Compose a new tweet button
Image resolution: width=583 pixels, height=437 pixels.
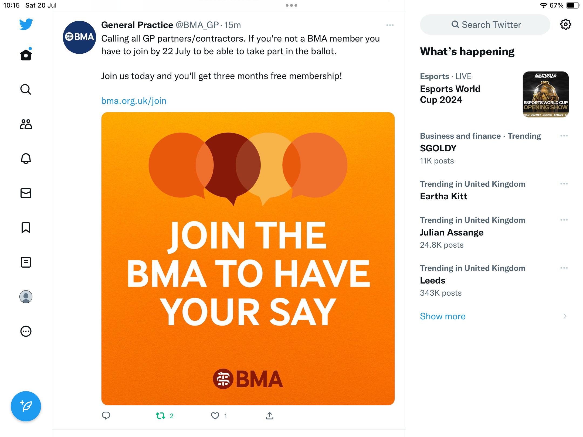click(x=26, y=406)
